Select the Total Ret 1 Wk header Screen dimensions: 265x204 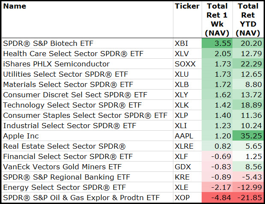click(x=217, y=19)
